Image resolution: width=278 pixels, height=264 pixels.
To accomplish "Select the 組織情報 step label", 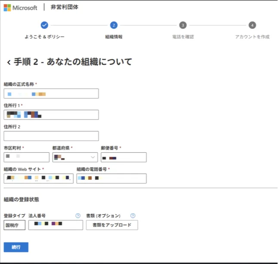I will pyautogui.click(x=114, y=37).
